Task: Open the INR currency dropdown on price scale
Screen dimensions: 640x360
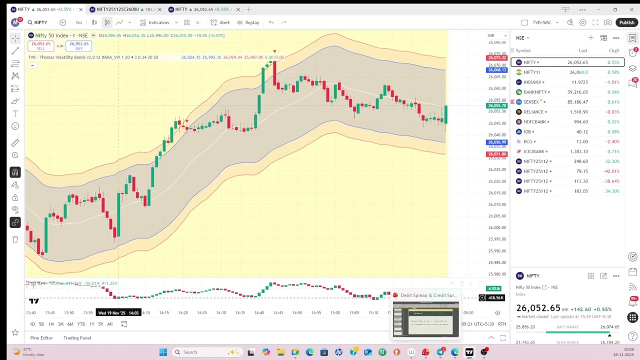Action: (x=497, y=35)
